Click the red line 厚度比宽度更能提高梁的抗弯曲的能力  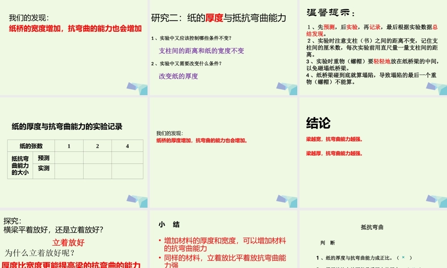[71, 264]
